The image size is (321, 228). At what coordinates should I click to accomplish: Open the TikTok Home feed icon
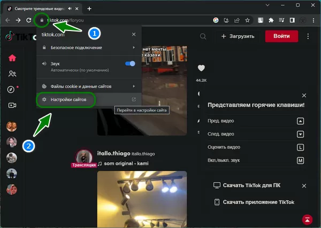tap(12, 58)
